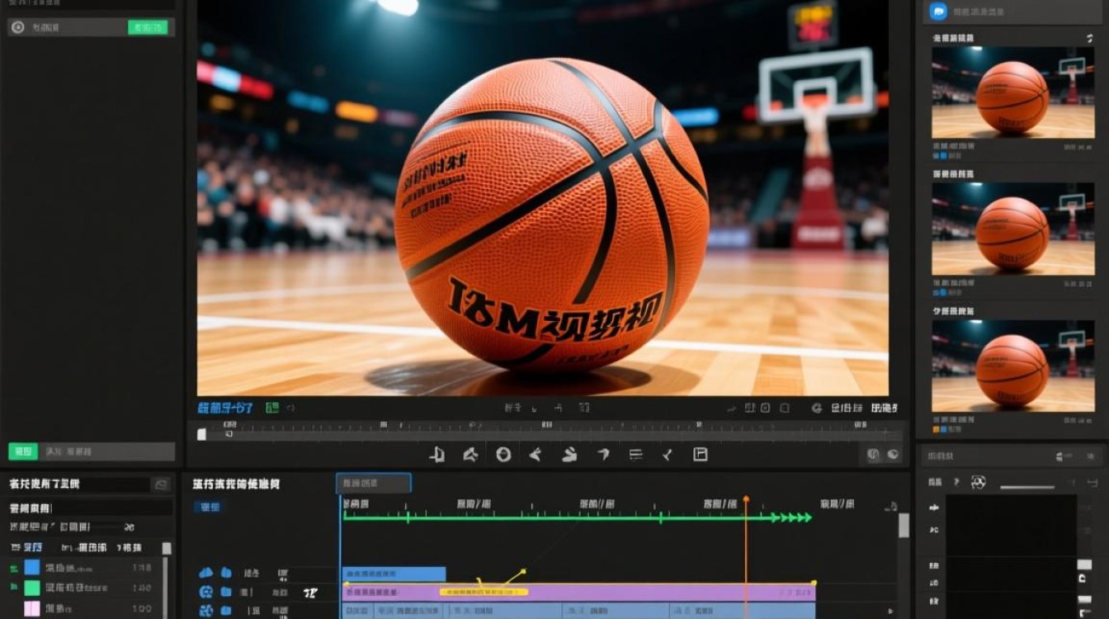
Task: Click the orange playhead marker on the timeline
Action: [x=746, y=500]
